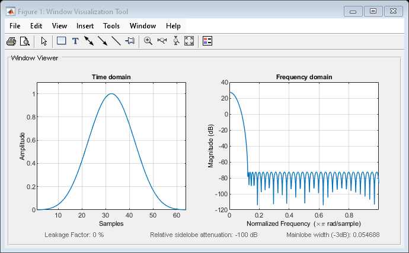409x253 pixels.
Task: Toggle the legend toolbar button
Action: pos(207,41)
